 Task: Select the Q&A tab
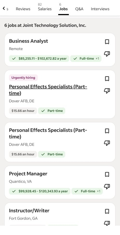79,9
